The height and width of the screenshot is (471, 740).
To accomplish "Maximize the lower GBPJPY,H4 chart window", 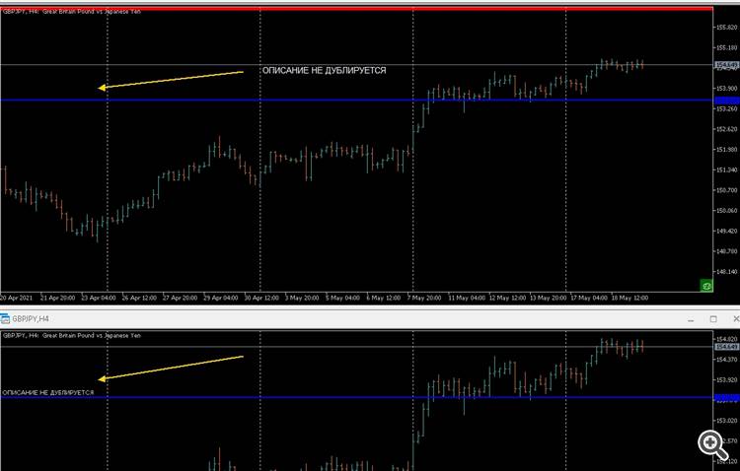I will pos(713,319).
